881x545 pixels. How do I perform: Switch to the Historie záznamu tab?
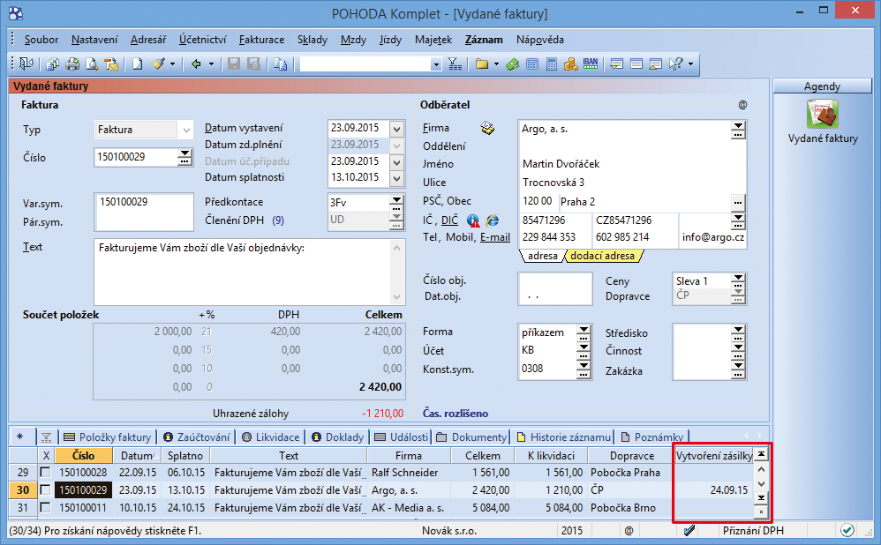point(564,437)
